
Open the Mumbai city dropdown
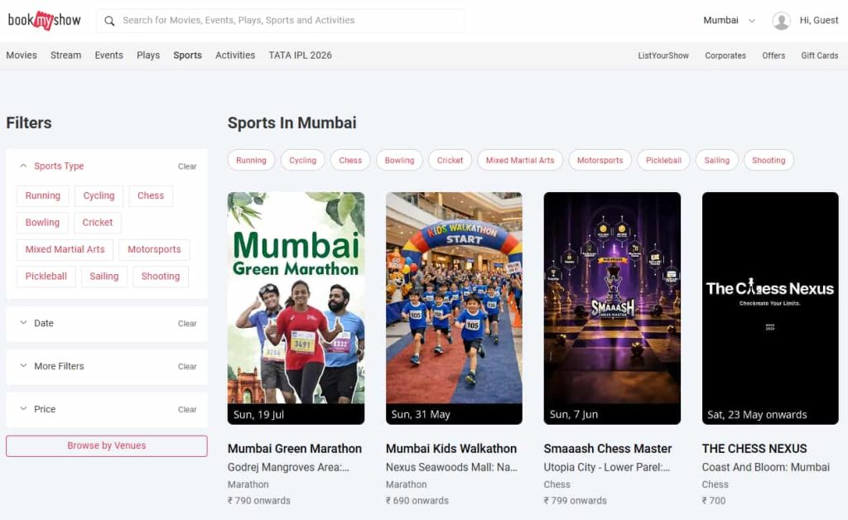(729, 21)
